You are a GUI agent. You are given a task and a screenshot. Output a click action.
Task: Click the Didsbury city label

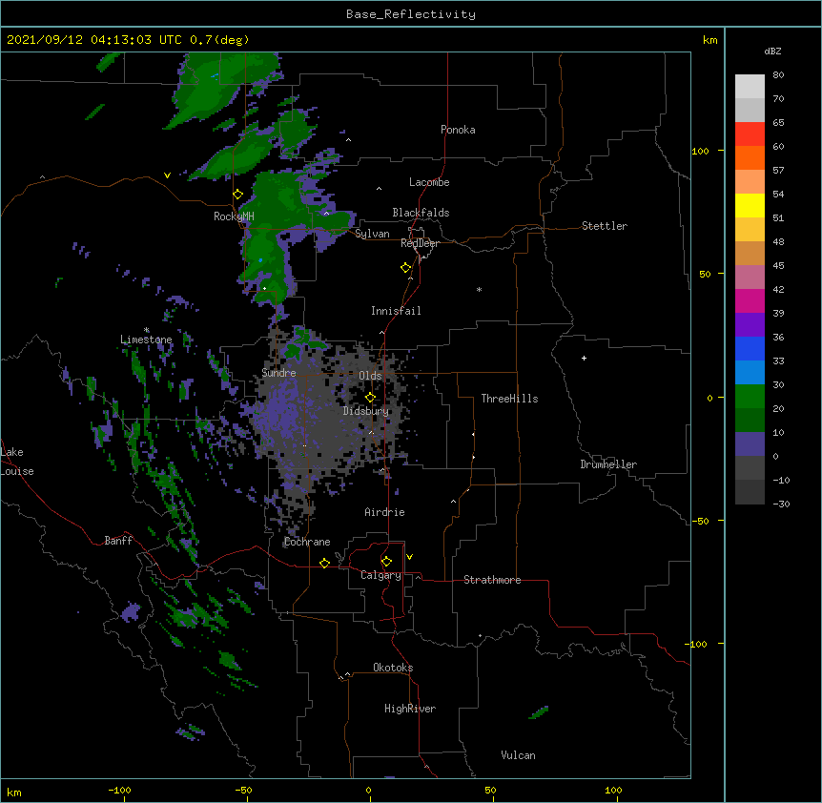pyautogui.click(x=366, y=411)
